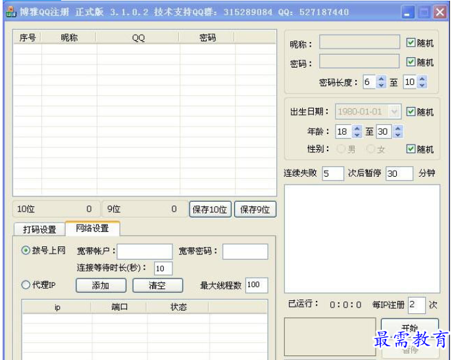Viewport: 454px width, 360px height.
Task: Decrease maximum password length spinner
Action: point(422,85)
